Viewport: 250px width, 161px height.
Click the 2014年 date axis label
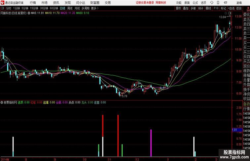(5, 159)
